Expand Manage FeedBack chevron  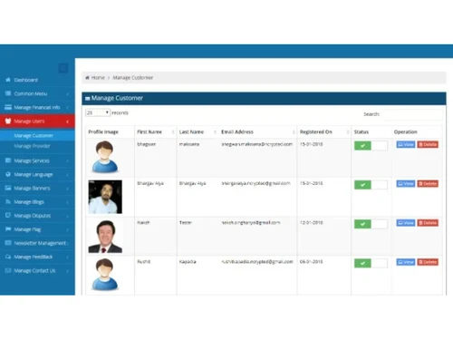click(x=67, y=257)
